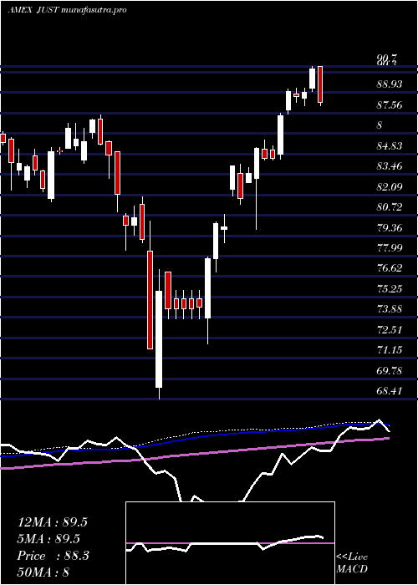Click the 68.41 price axis label
The height and width of the screenshot is (585, 418).
(x=390, y=391)
